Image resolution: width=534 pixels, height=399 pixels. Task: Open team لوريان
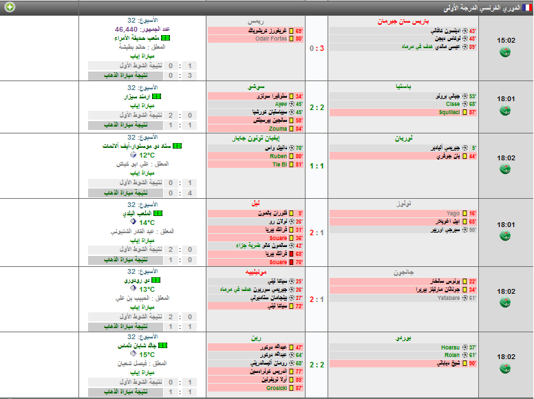(x=403, y=138)
